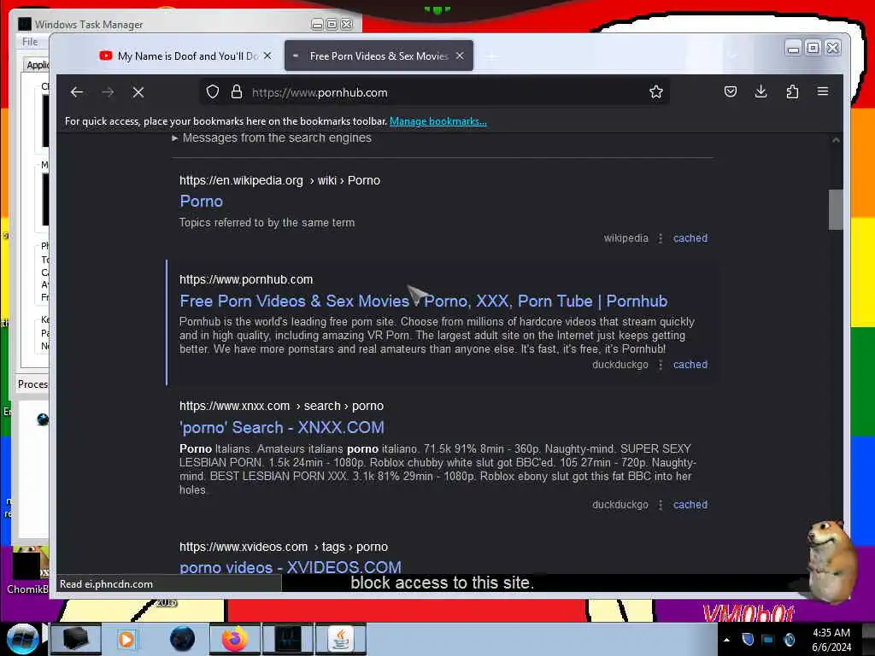875x656 pixels.
Task: Open the Firefox hamburger menu
Action: pyautogui.click(x=823, y=91)
